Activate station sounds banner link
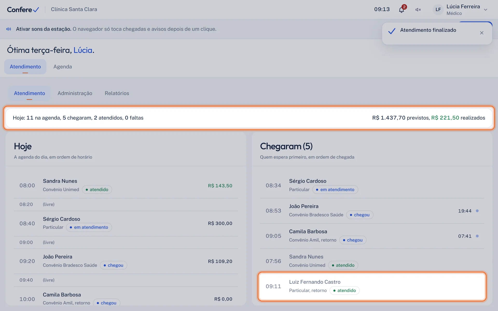The image size is (498, 311). 44,29
